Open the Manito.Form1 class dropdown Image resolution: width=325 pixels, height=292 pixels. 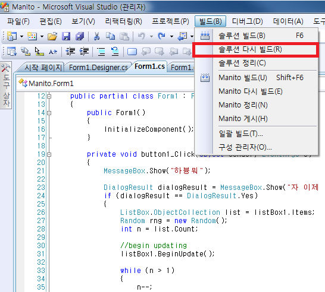click(x=106, y=84)
